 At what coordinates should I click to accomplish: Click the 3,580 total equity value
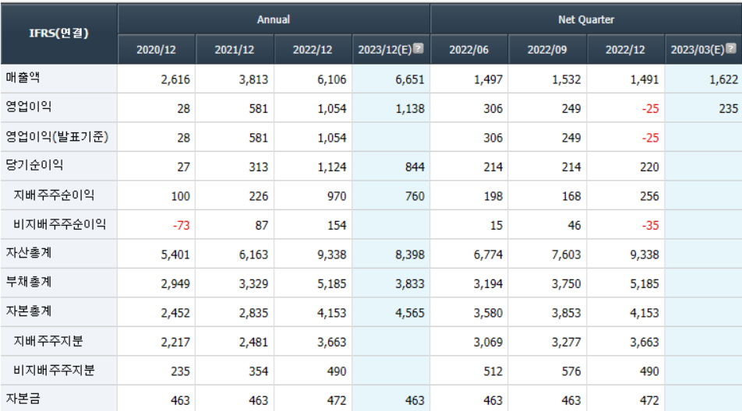(x=488, y=313)
